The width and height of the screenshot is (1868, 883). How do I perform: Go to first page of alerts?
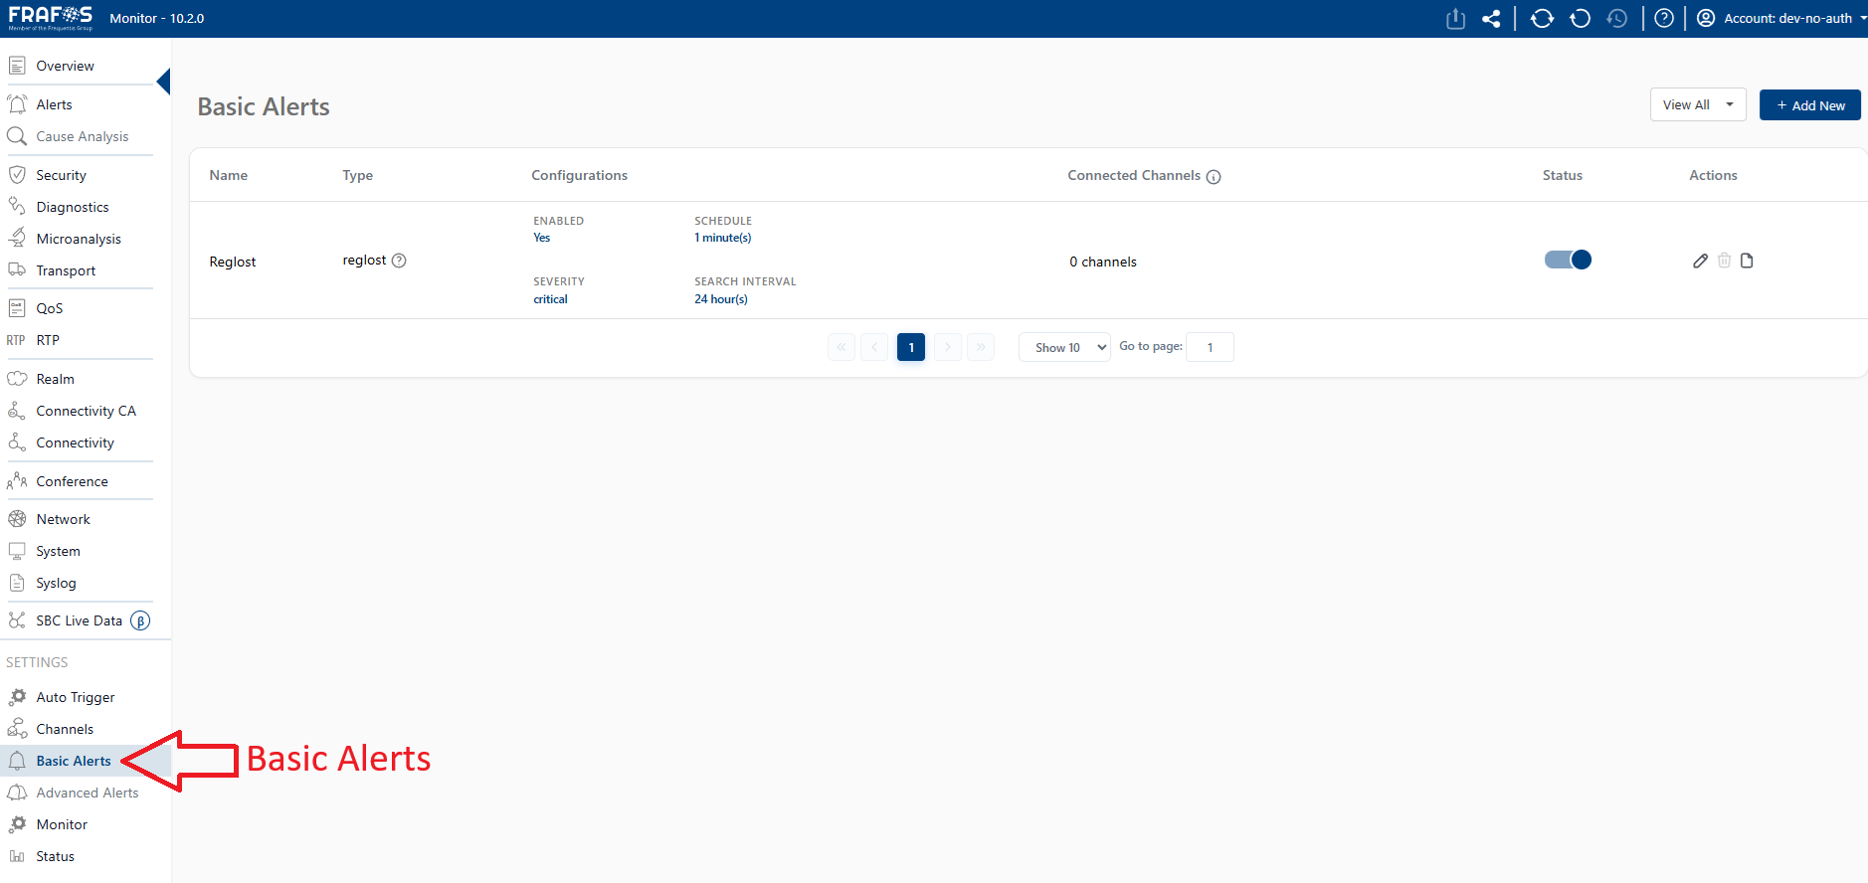(841, 347)
